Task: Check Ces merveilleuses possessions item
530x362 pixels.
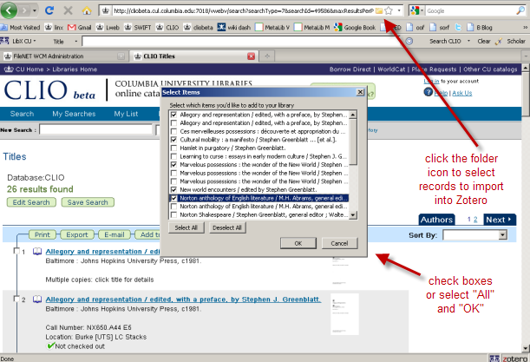Action: [x=173, y=131]
